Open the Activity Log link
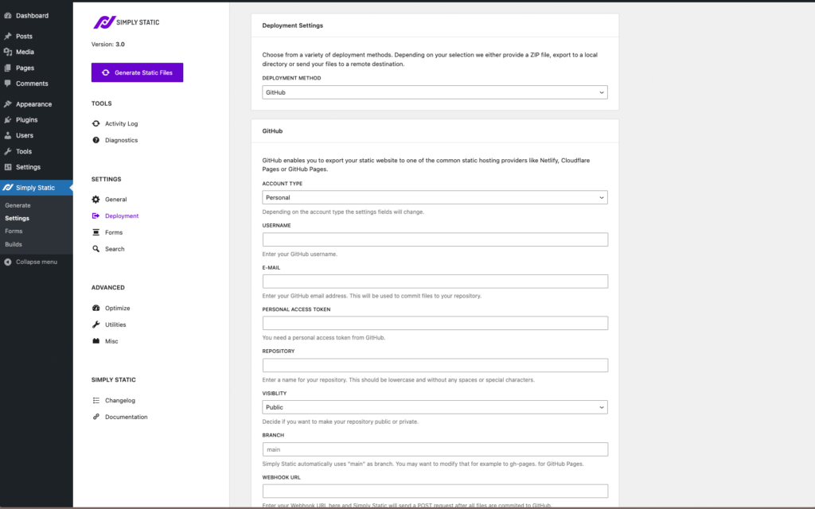Viewport: 815px width, 509px height. point(121,123)
